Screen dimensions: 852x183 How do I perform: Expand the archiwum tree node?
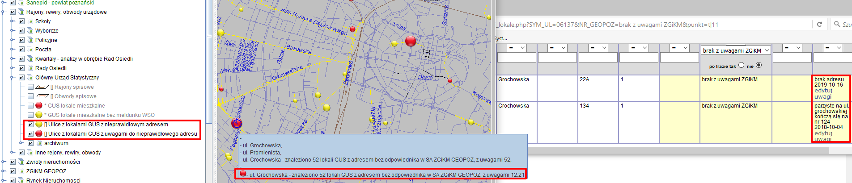[21, 143]
